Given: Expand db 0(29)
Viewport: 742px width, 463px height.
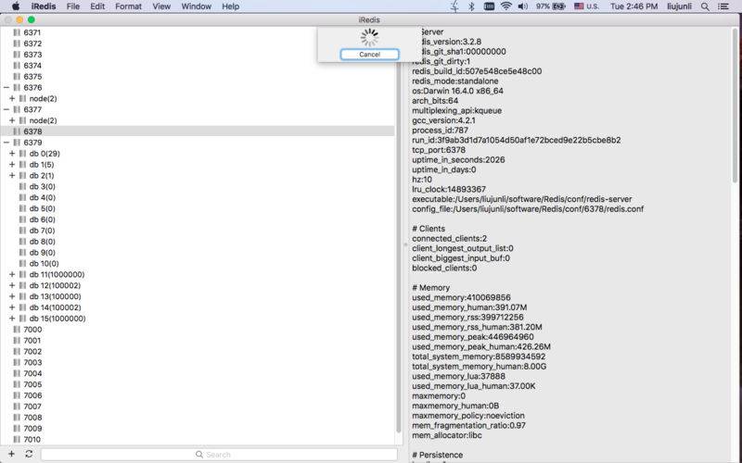Looking at the screenshot, I should pos(12,153).
